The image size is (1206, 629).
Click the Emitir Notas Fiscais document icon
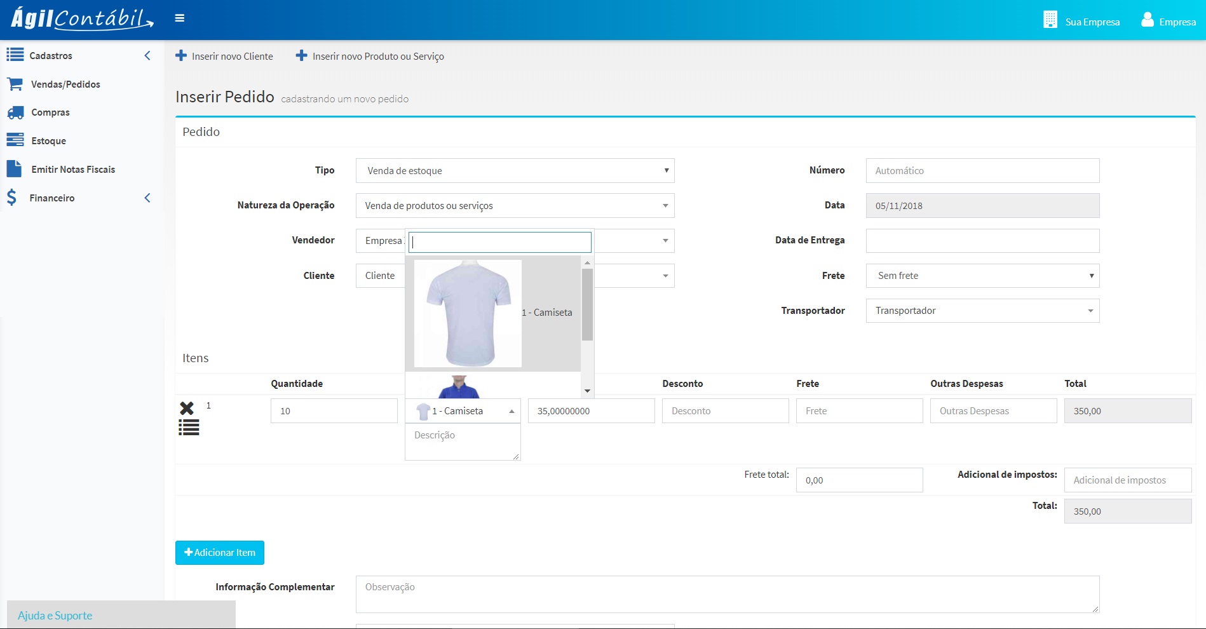click(14, 169)
